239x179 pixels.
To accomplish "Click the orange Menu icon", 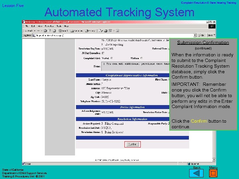I will pyautogui.click(x=213, y=173).
